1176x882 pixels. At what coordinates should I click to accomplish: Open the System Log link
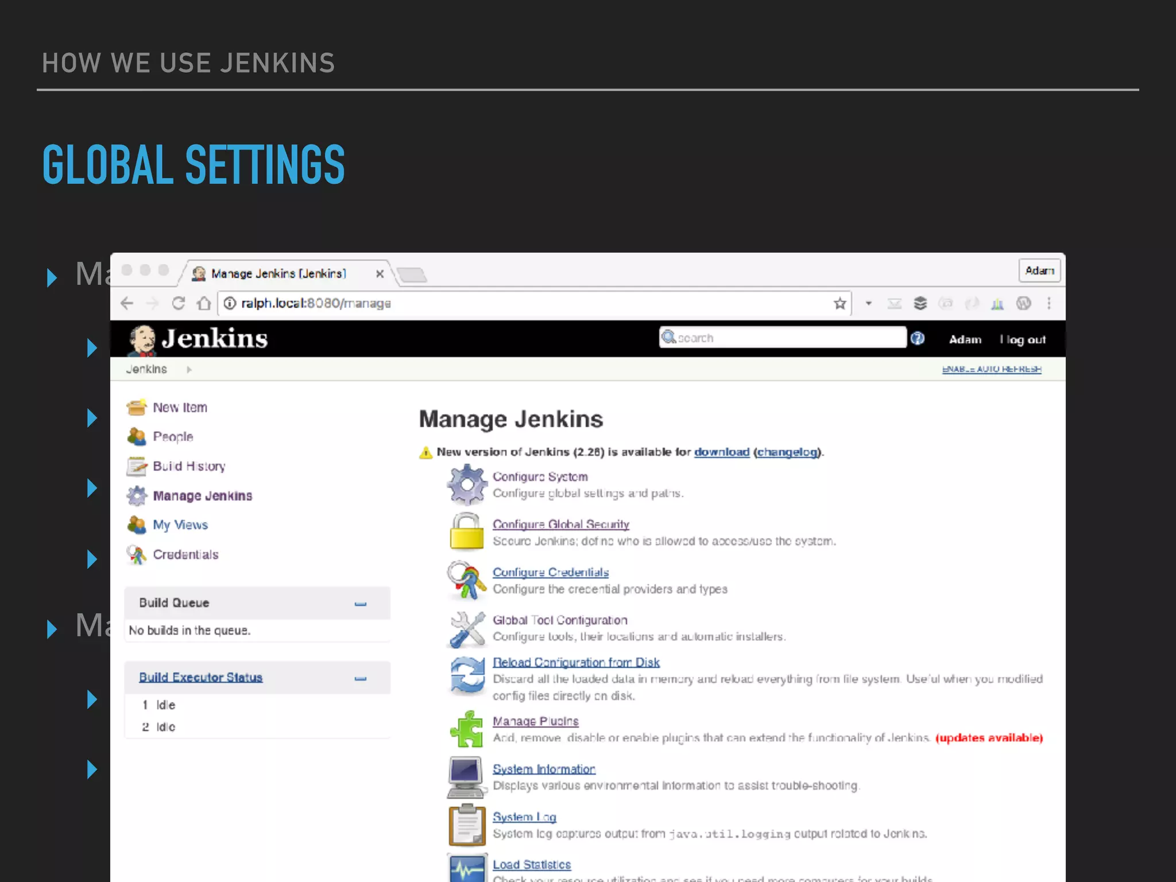coord(524,817)
